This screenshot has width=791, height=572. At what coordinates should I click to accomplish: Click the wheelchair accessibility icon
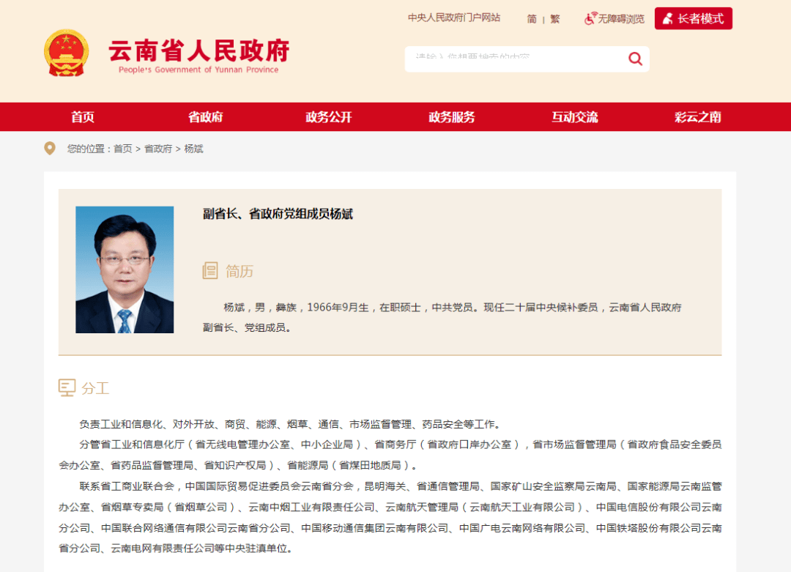click(x=590, y=18)
